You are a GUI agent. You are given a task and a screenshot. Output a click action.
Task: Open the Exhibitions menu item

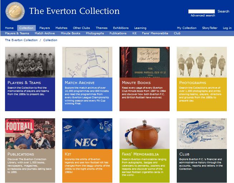coord(121,28)
